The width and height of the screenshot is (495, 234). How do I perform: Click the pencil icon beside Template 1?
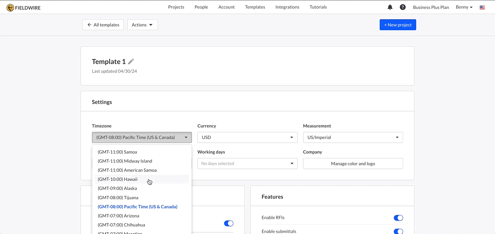point(131,61)
